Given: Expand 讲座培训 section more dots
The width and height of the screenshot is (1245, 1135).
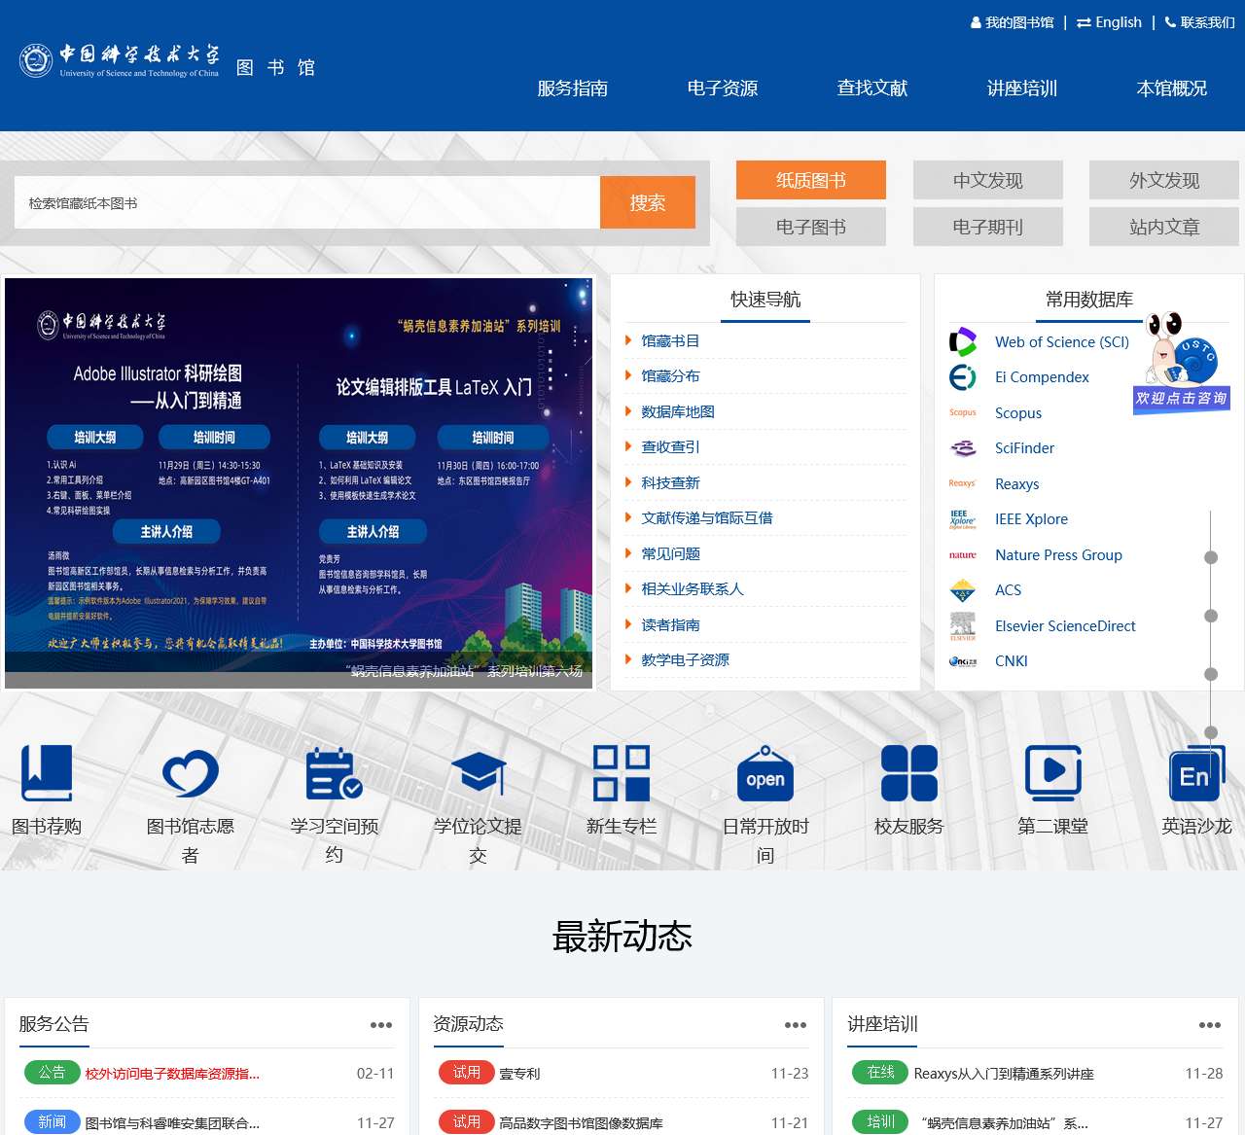Looking at the screenshot, I should (1210, 1025).
